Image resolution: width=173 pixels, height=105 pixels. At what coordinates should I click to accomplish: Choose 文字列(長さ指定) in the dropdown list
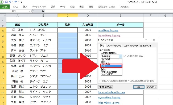(x=112, y=72)
